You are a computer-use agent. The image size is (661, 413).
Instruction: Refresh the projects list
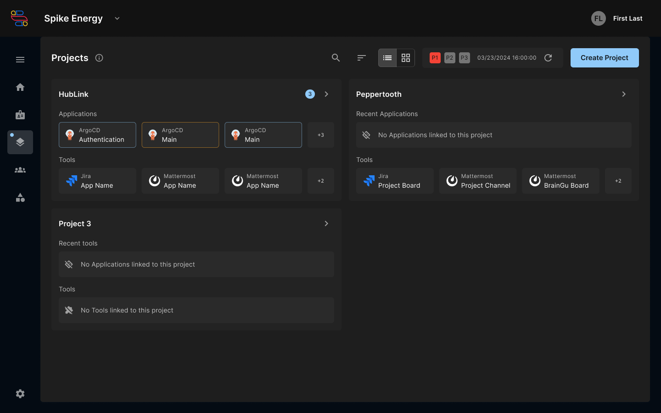pos(548,58)
